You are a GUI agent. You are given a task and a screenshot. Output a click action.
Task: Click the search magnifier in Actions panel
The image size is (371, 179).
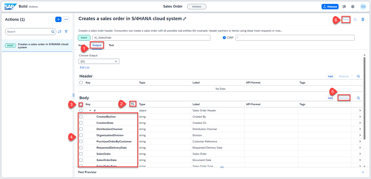53,32
